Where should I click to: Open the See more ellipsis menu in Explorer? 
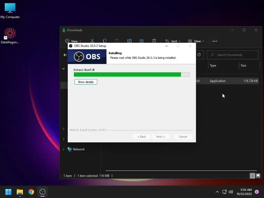(x=215, y=41)
